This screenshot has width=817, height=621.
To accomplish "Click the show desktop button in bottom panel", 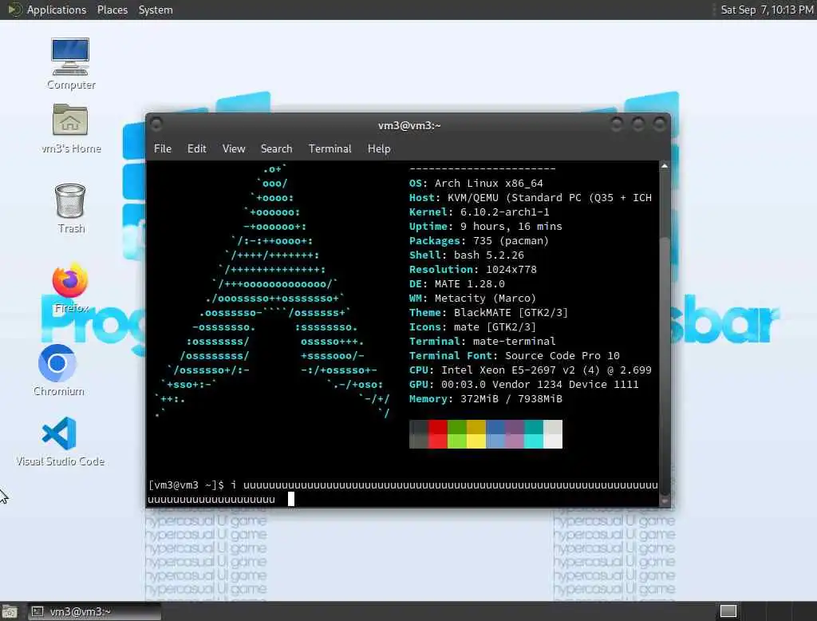I will (x=10, y=611).
